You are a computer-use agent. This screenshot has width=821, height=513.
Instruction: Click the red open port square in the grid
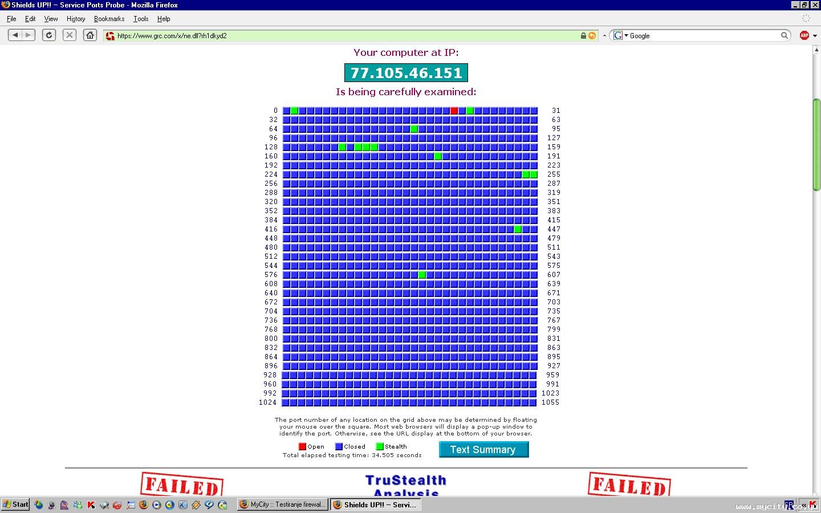coord(454,111)
